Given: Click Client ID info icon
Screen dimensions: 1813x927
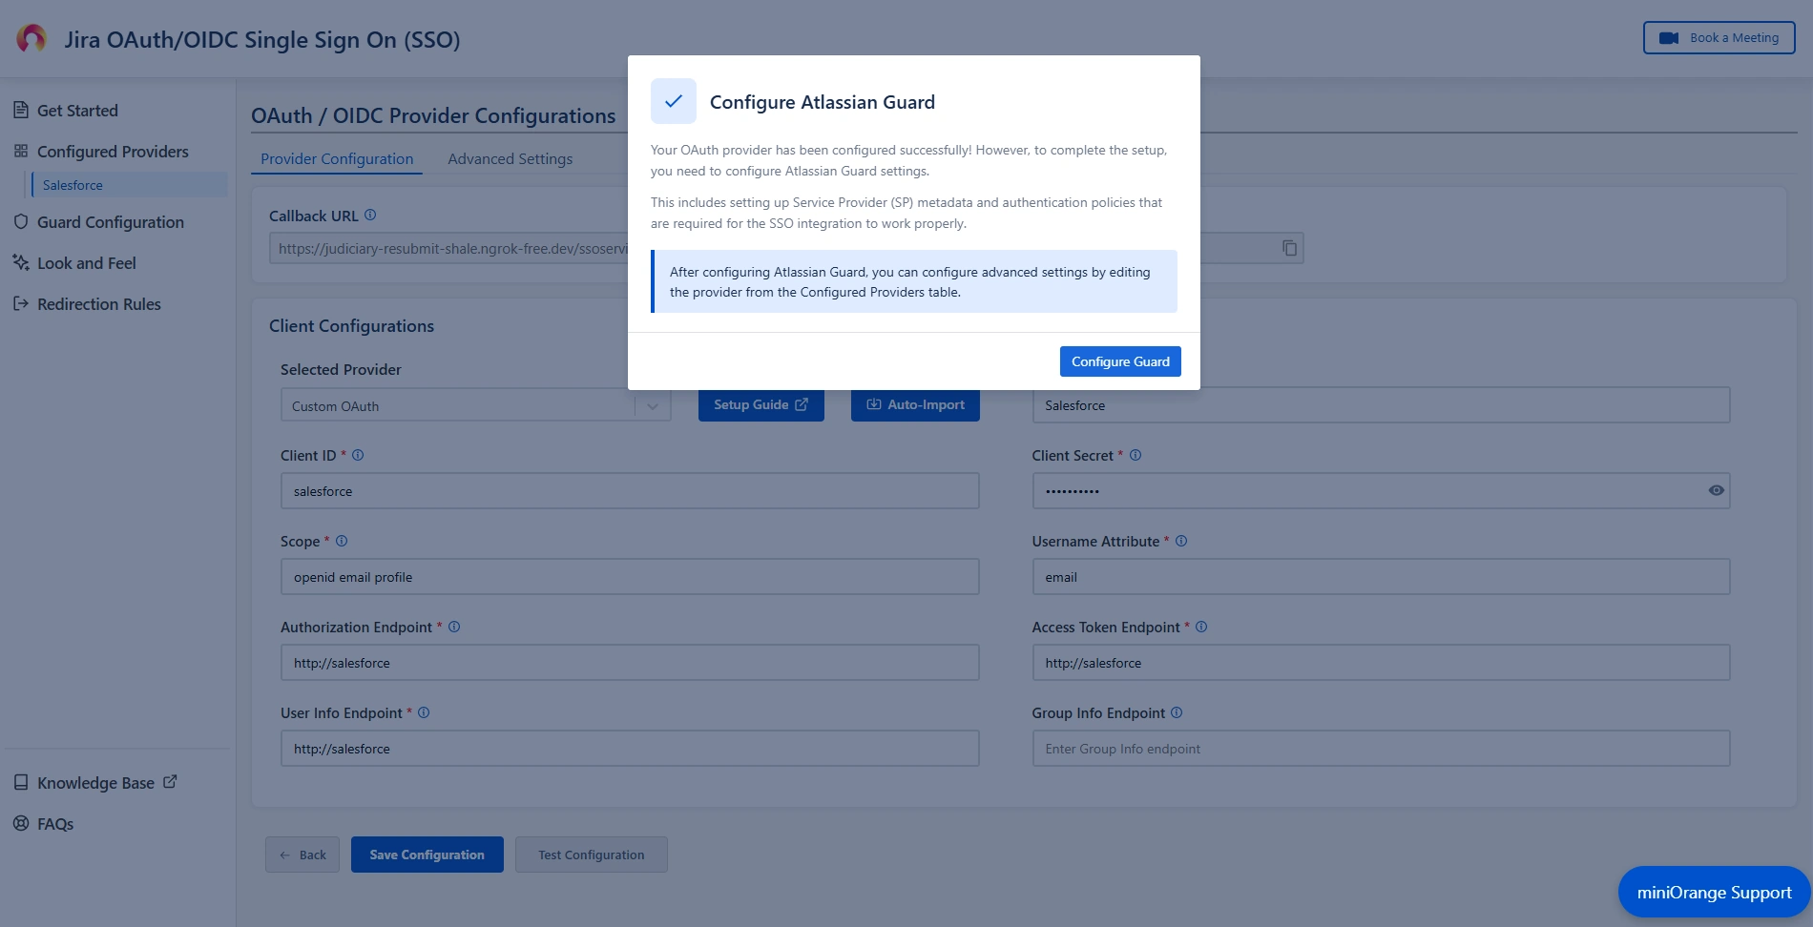Looking at the screenshot, I should [x=358, y=456].
